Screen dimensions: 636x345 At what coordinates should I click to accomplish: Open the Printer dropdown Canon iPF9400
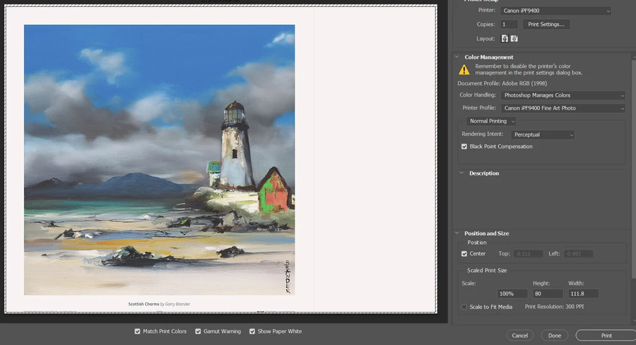point(556,11)
